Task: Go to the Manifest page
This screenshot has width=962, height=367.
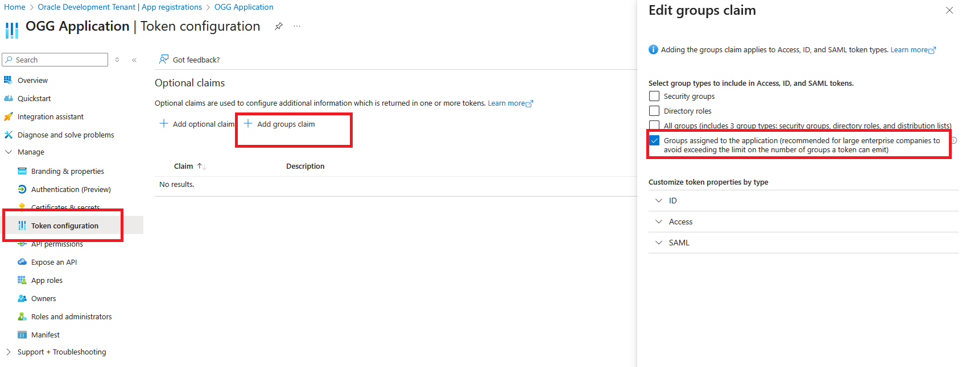Action: coord(46,335)
